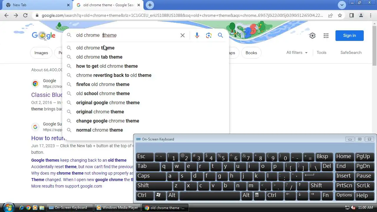
Task: Select the Books filter chip
Action: pyautogui.click(x=251, y=53)
